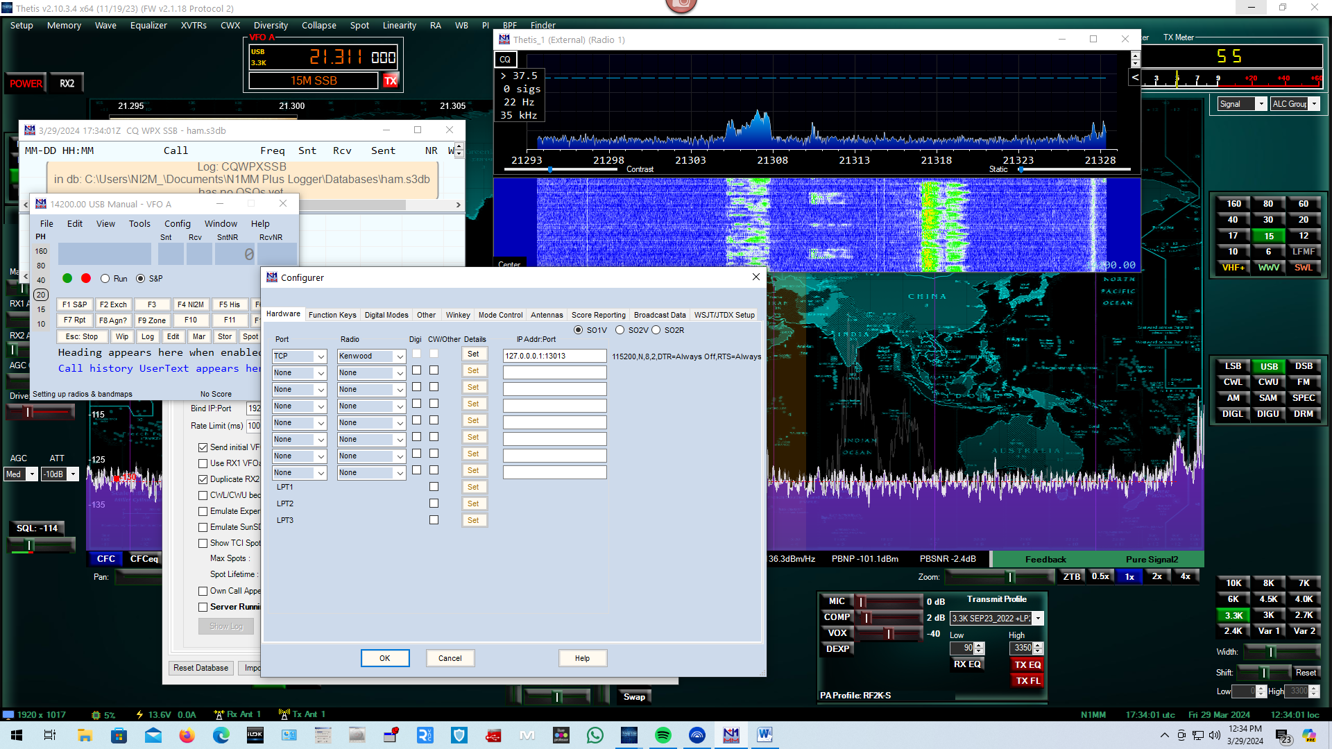Screen dimensions: 1332x749
Task: Open the notification center icon
Action: coord(1283,736)
